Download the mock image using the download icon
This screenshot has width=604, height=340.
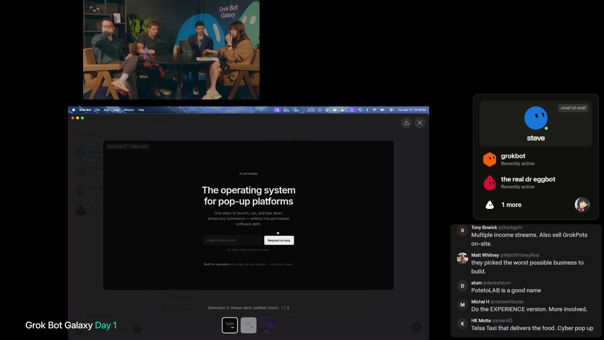point(406,123)
